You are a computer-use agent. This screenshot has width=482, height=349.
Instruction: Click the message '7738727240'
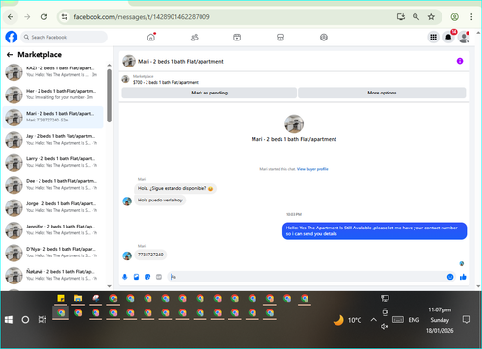coord(150,255)
